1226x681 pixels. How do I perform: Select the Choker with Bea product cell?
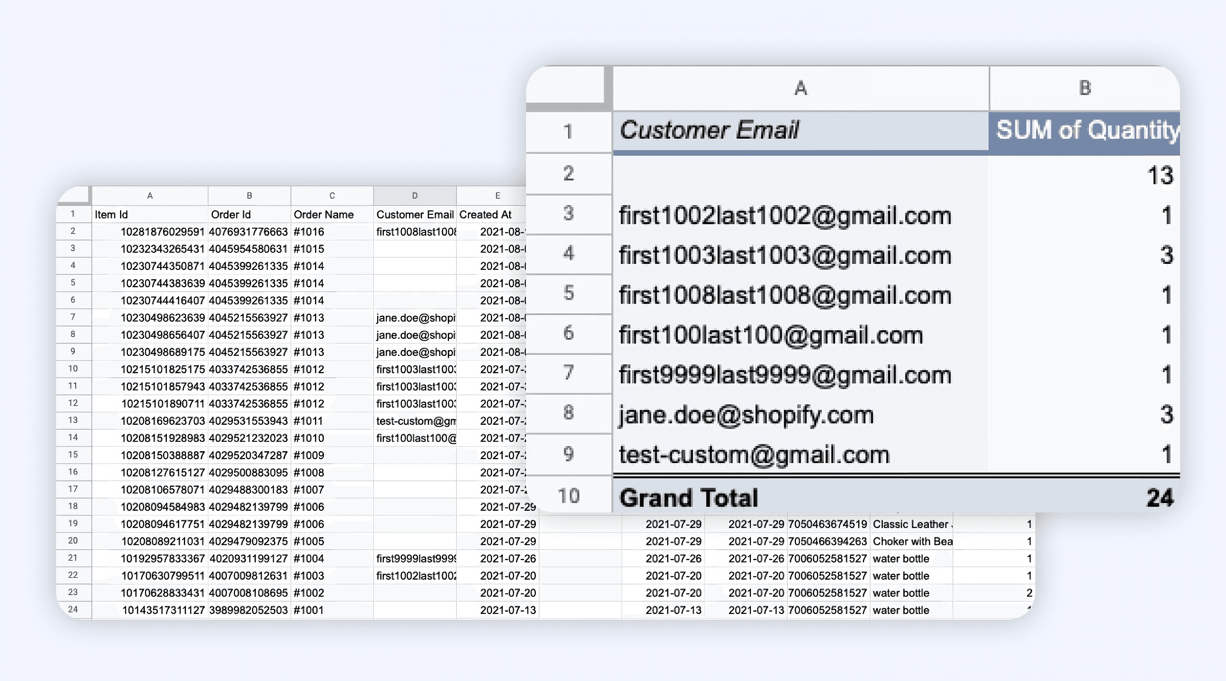coord(911,541)
